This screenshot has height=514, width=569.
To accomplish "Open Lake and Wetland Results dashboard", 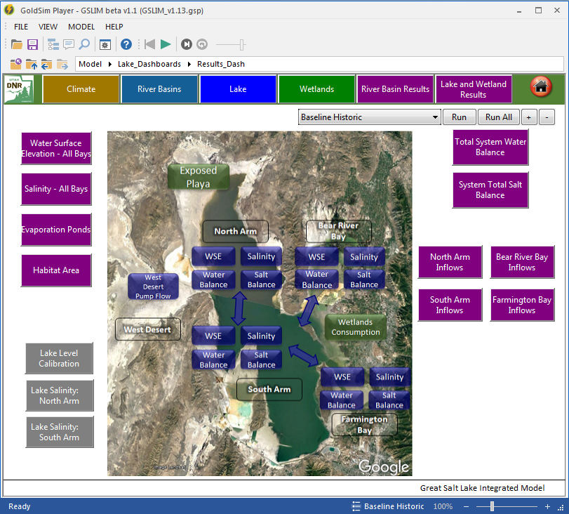I will coord(474,89).
